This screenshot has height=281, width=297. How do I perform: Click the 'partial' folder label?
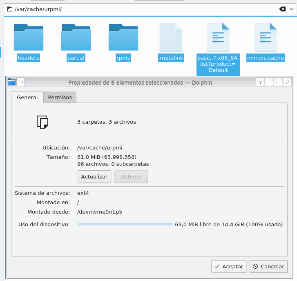(x=76, y=58)
